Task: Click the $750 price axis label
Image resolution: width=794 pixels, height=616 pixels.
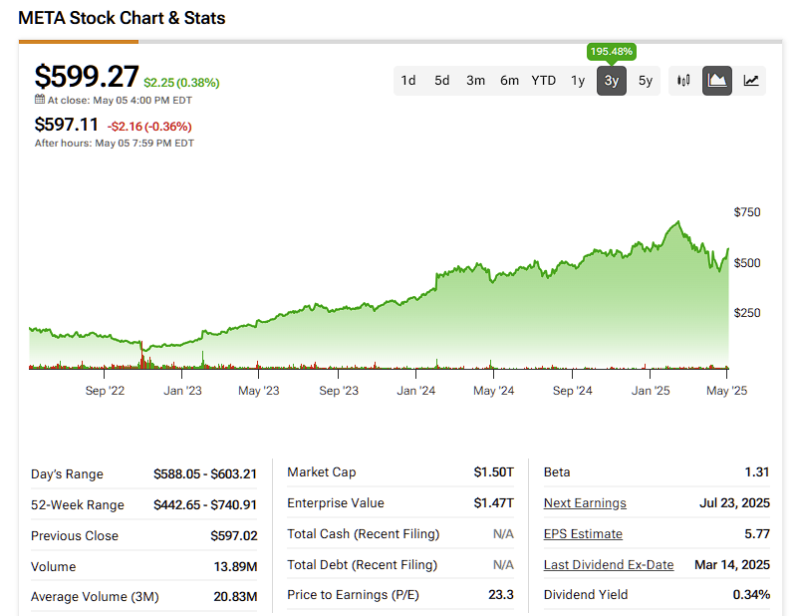Action: pos(747,212)
